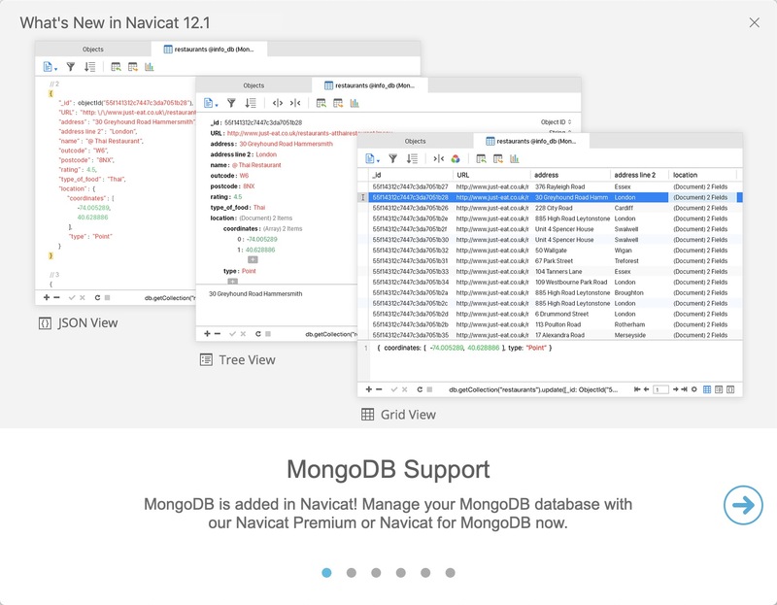777x605 pixels.
Task: Go to last page arrow in Grid View
Action: pyautogui.click(x=685, y=389)
